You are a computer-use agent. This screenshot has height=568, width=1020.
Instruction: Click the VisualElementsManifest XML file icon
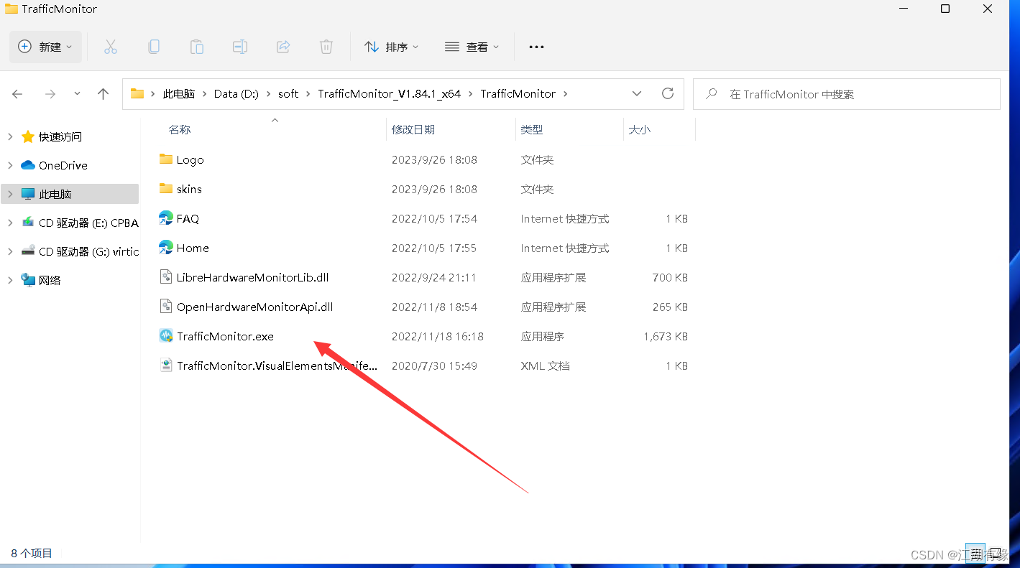point(166,366)
